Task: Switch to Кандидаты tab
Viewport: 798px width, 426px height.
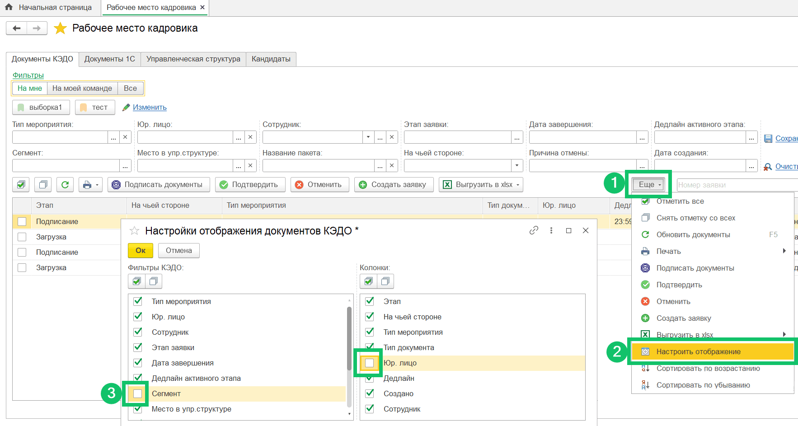Action: (x=271, y=59)
